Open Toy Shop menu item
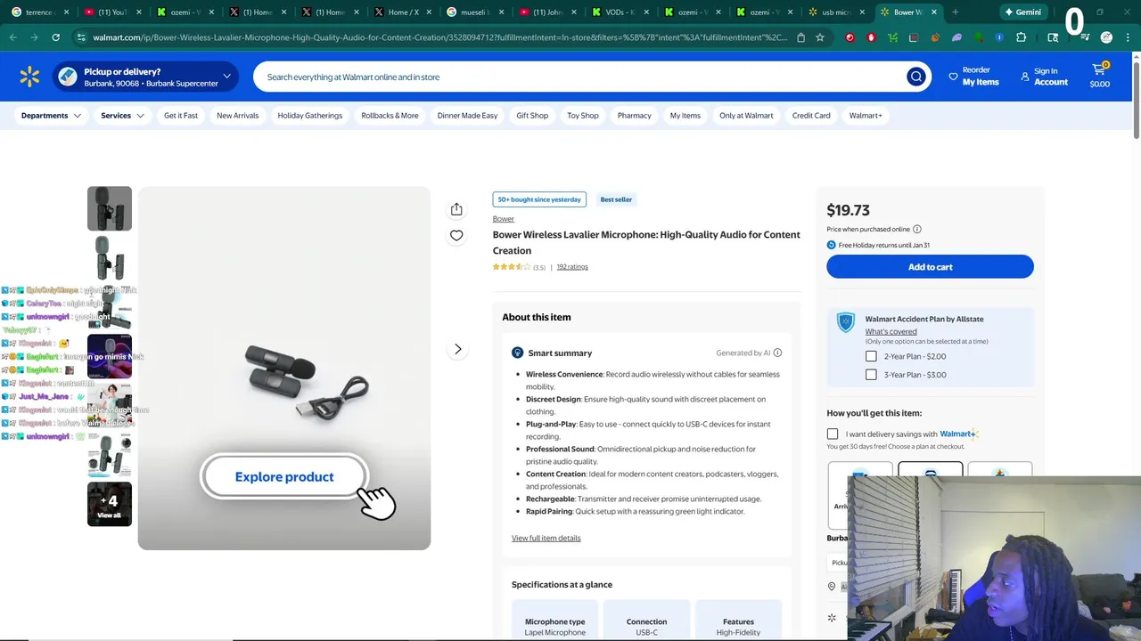This screenshot has height=641, width=1141. (x=583, y=116)
